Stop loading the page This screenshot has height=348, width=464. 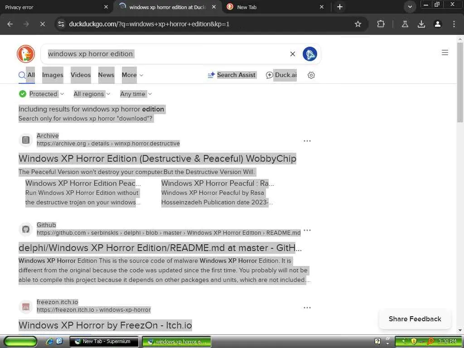pyautogui.click(x=42, y=24)
